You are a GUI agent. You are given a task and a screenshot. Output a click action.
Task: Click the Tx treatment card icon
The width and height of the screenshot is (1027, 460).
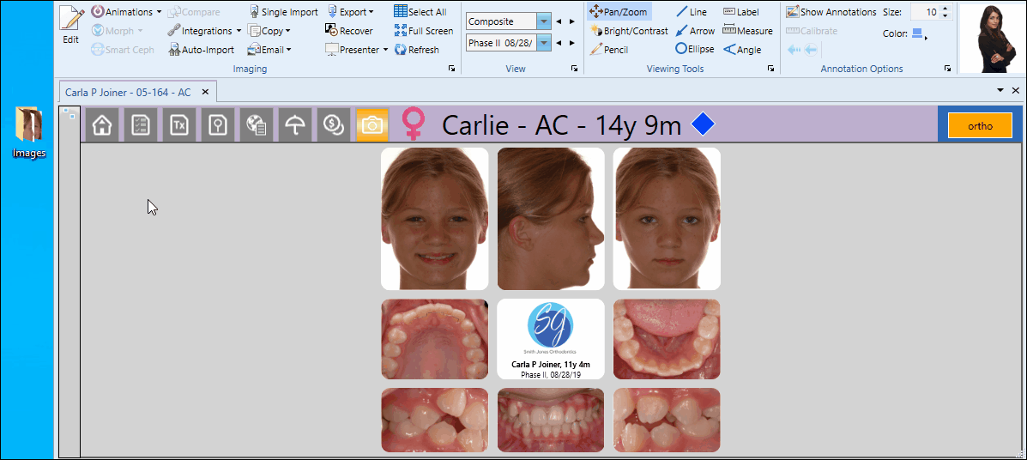(x=179, y=125)
